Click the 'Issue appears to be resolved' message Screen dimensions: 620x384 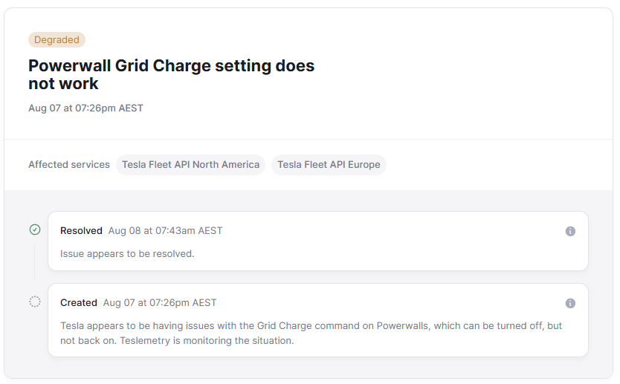tap(127, 253)
